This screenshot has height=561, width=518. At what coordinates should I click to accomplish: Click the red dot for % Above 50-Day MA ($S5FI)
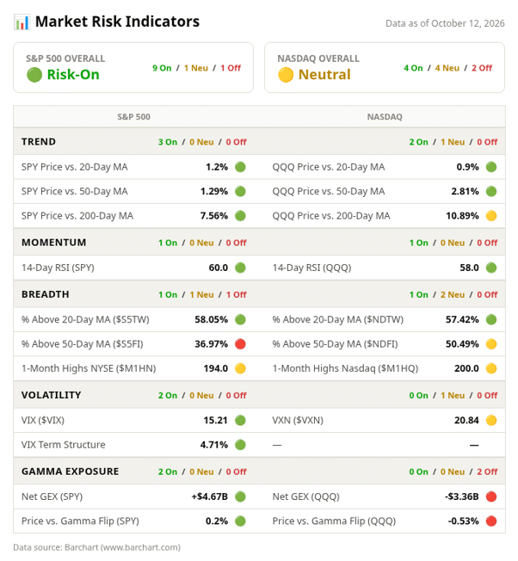(x=240, y=344)
